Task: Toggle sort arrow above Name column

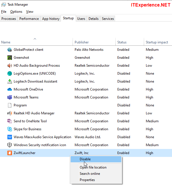Action: [x=35, y=39]
